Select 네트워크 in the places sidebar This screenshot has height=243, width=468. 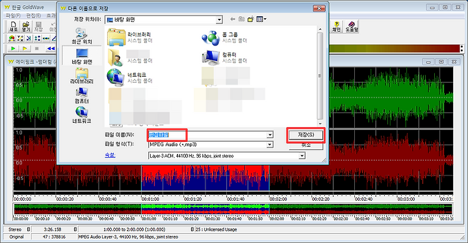tap(82, 115)
